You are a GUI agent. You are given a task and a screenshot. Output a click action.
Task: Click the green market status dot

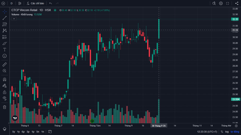tap(55, 10)
